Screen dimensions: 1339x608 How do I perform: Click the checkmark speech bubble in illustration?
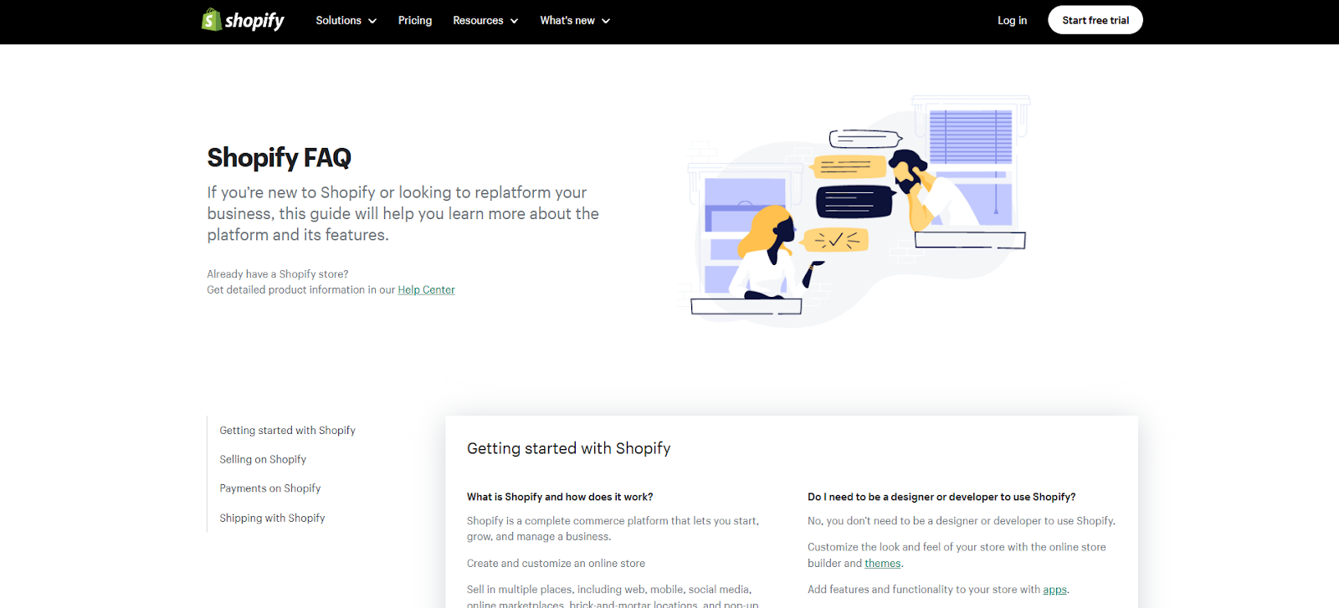(x=835, y=241)
